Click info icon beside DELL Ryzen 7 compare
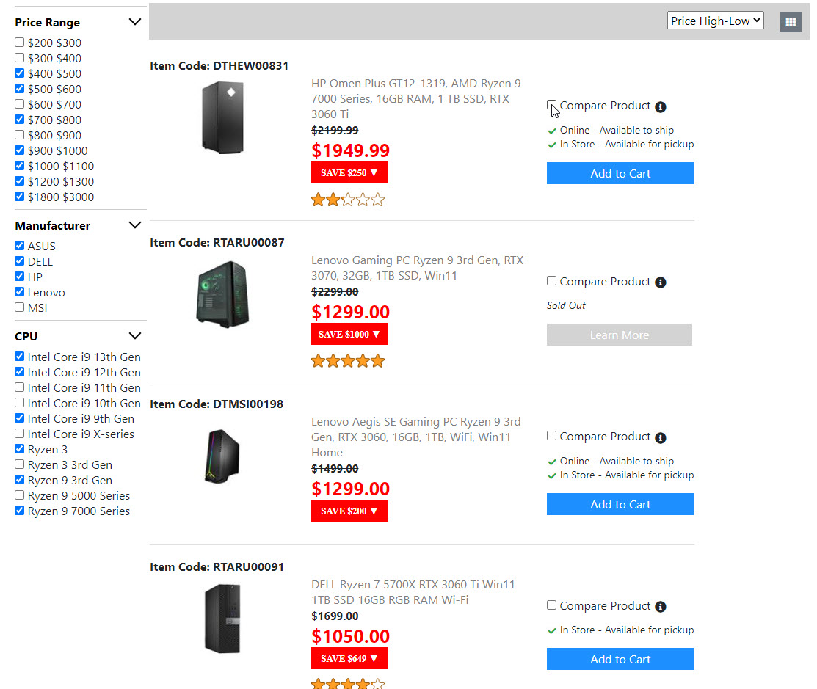Viewport: 817px width, 689px height. [661, 607]
